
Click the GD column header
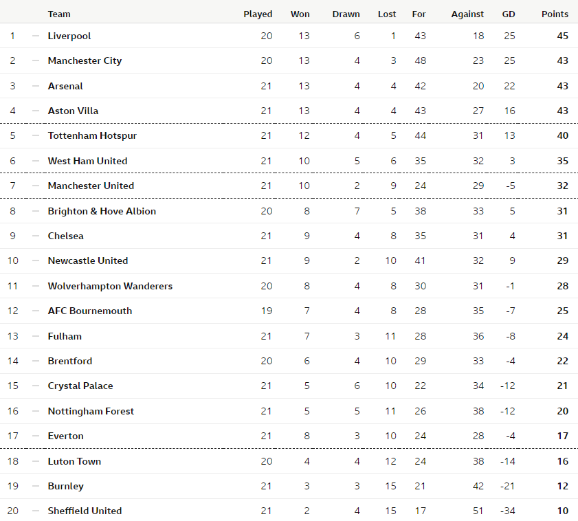pos(509,14)
